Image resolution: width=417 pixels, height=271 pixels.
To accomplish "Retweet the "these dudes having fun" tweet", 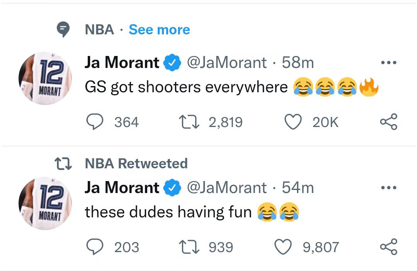I will pos(189,247).
